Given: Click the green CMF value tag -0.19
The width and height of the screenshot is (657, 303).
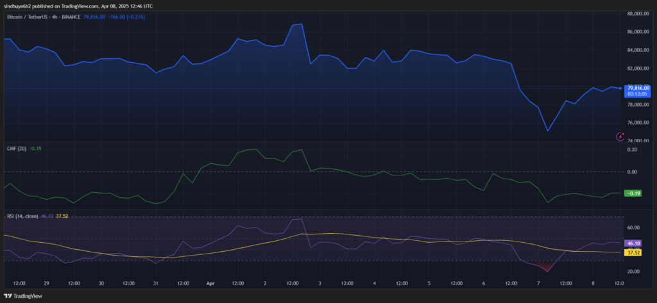Looking at the screenshot, I should pos(634,193).
